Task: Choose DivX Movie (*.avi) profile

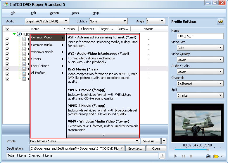Action: pyautogui.click(x=103, y=75)
